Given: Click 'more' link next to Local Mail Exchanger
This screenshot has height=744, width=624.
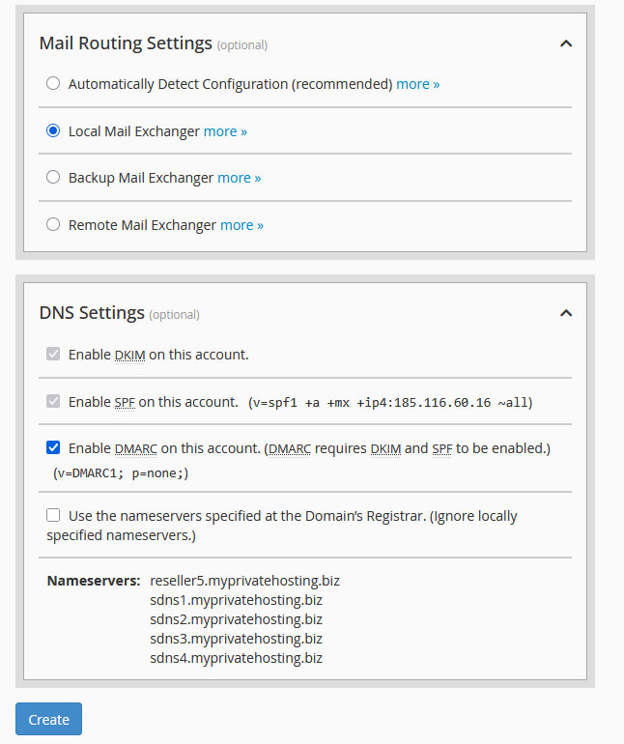Looking at the screenshot, I should (225, 131).
